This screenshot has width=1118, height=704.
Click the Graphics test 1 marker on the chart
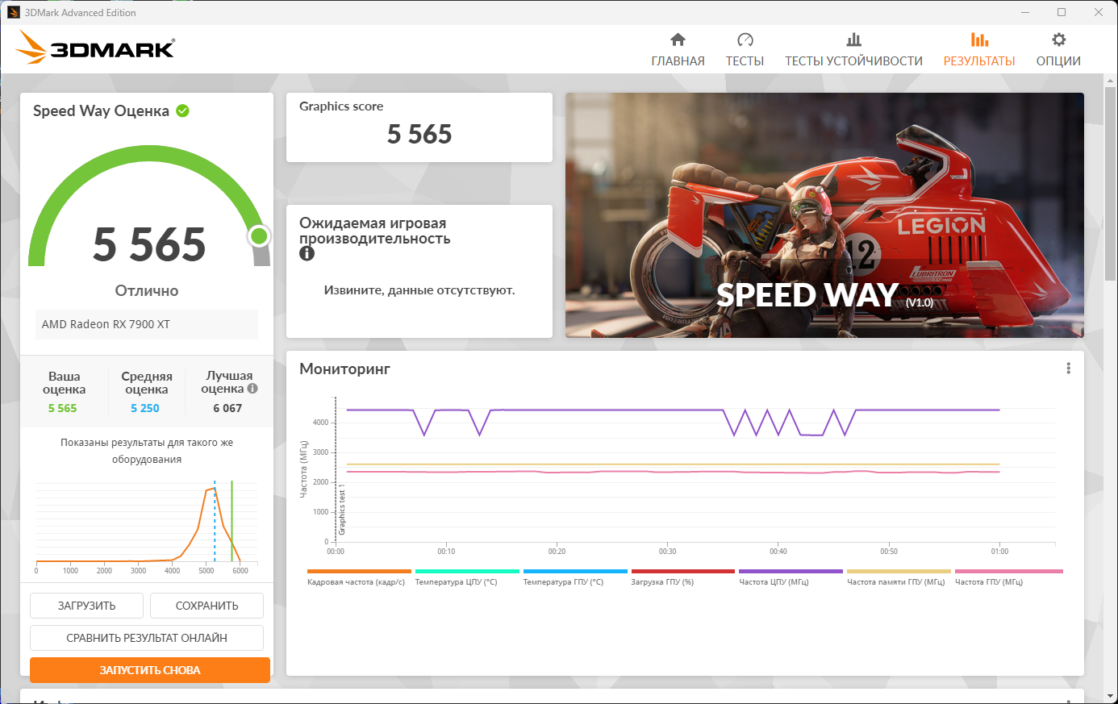tap(342, 510)
